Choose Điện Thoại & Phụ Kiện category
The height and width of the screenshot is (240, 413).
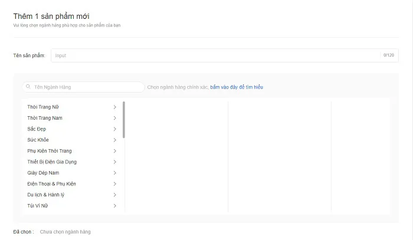click(x=72, y=184)
